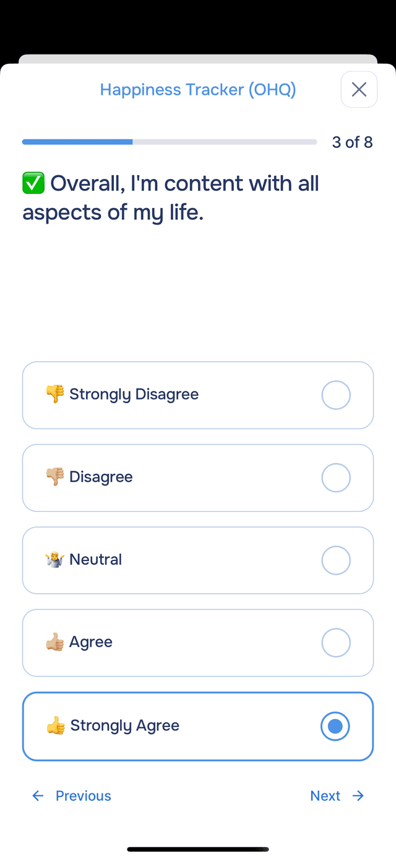This screenshot has width=396, height=859.
Task: Tap the home indicator bar at bottom
Action: point(198,849)
